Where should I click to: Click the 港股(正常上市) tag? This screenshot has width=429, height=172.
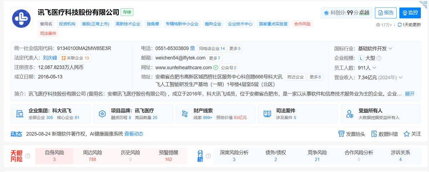click(95, 24)
